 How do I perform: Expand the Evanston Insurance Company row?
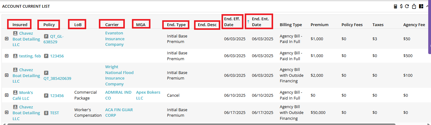coord(6,39)
